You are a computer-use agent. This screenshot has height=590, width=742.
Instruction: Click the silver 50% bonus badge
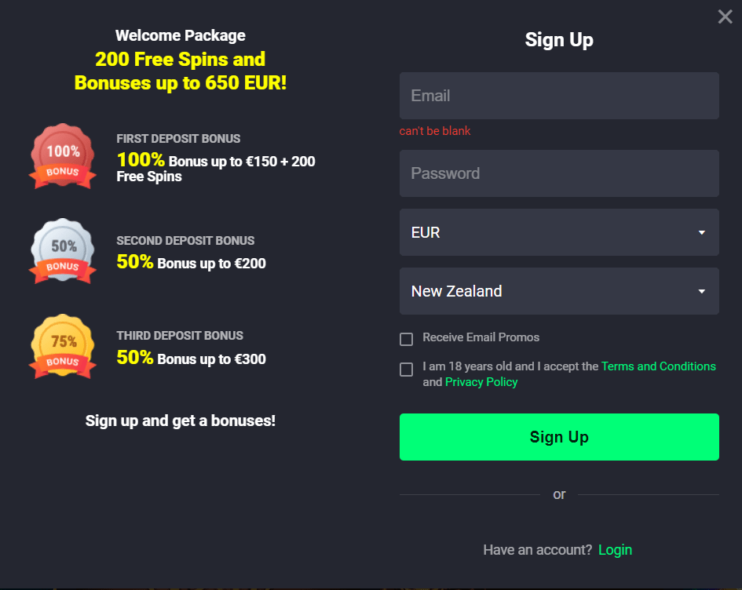63,251
